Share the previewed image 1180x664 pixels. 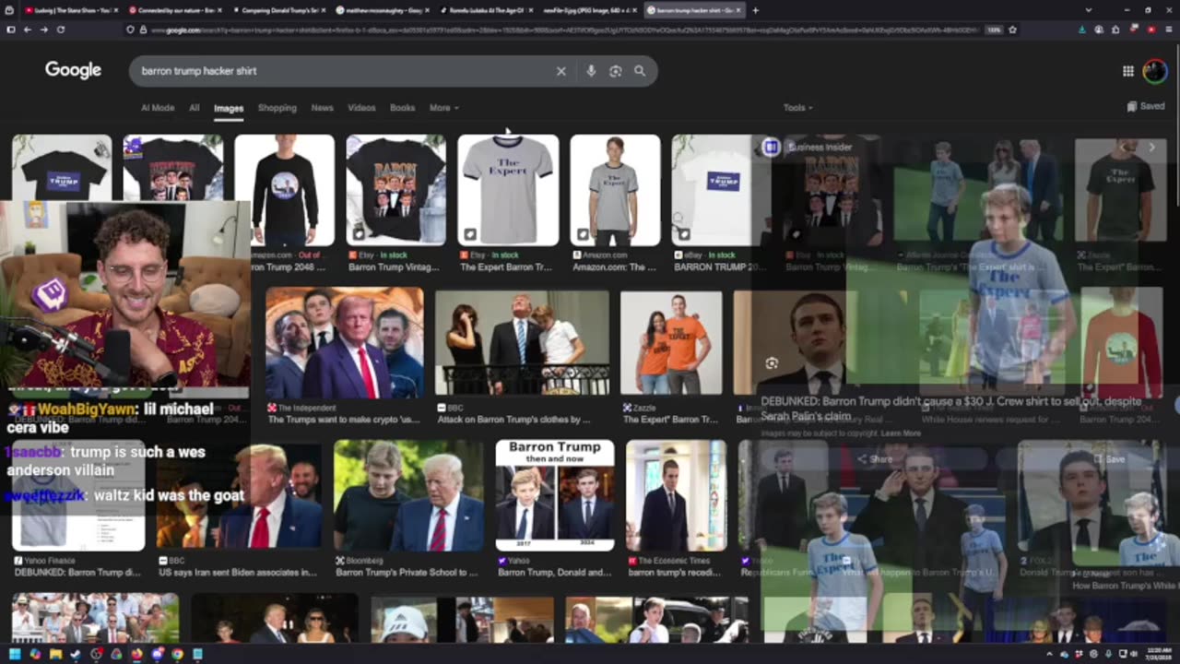tap(876, 458)
